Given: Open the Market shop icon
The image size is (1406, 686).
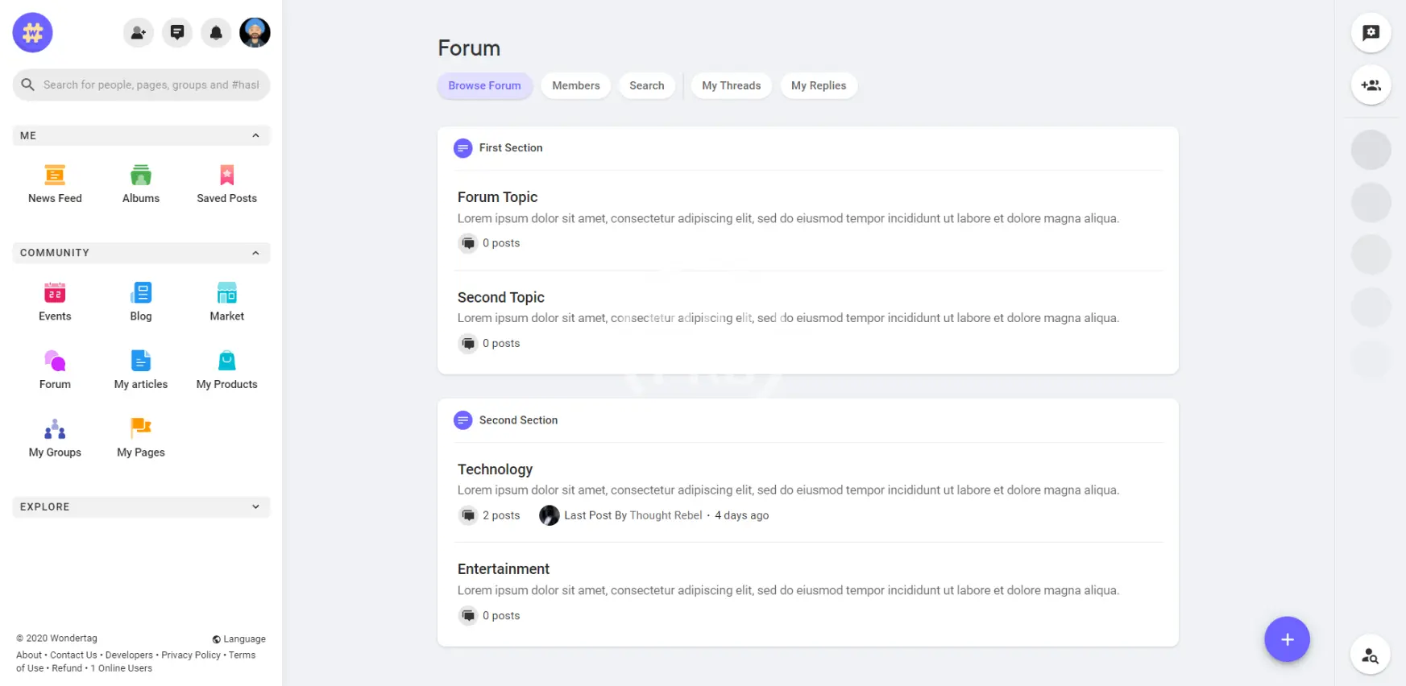Looking at the screenshot, I should 226,293.
